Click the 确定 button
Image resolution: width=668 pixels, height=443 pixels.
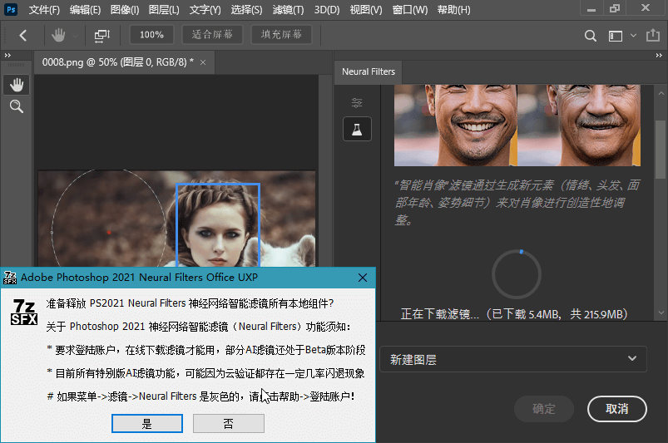click(x=543, y=409)
